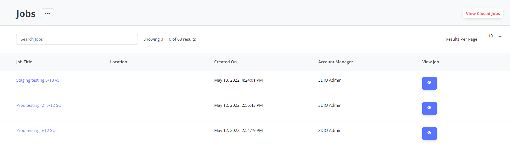Sort by Account Manager column header

pyautogui.click(x=335, y=62)
